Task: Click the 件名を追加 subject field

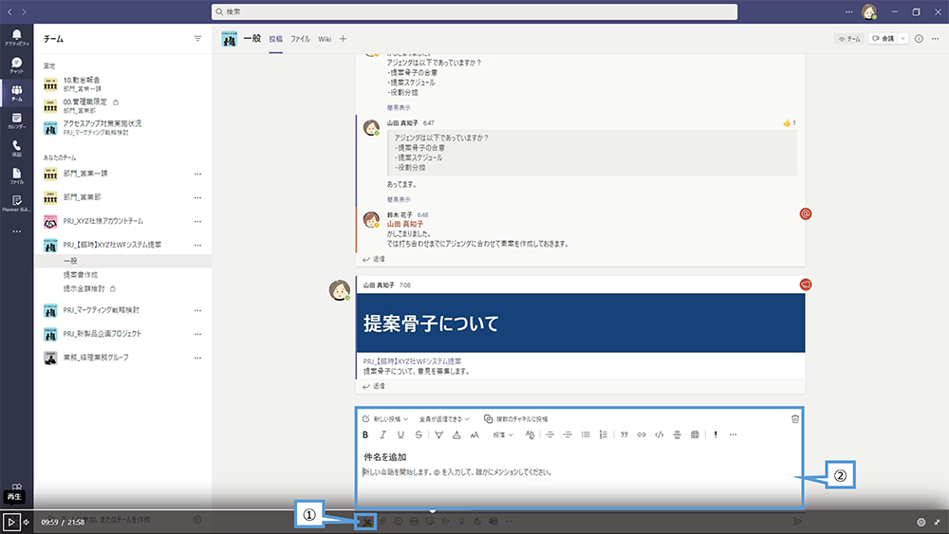Action: coord(385,457)
